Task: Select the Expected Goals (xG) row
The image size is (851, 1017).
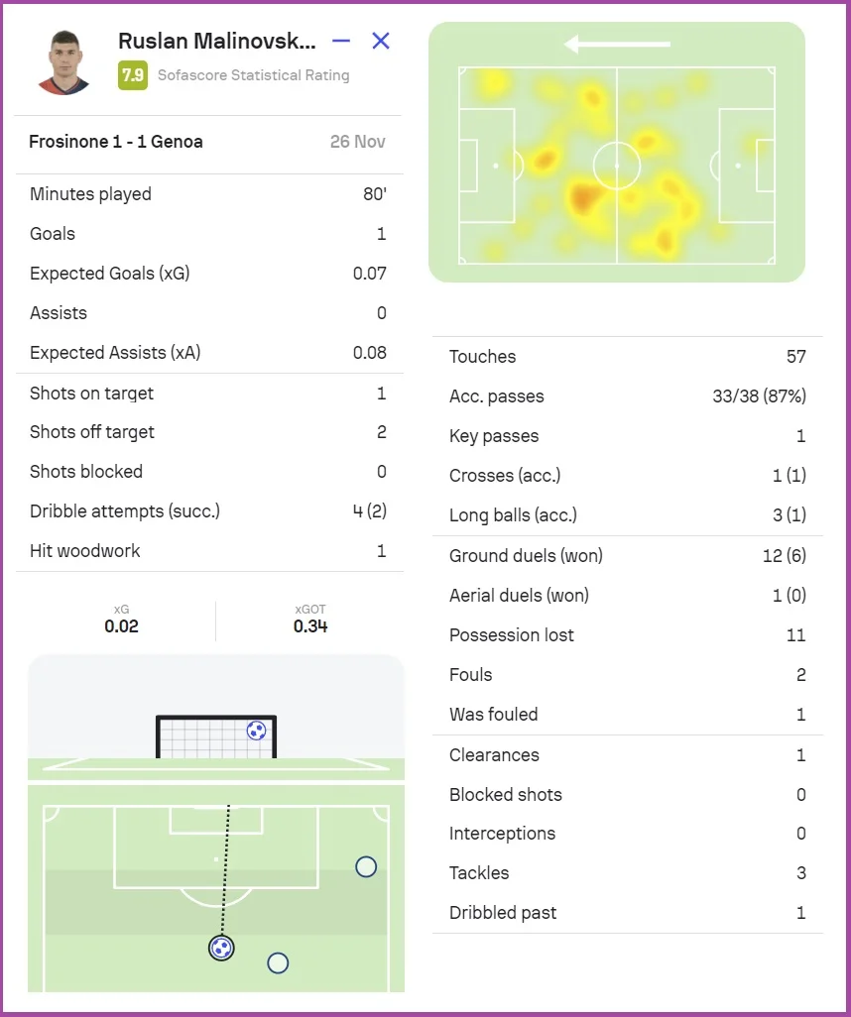Action: [208, 274]
